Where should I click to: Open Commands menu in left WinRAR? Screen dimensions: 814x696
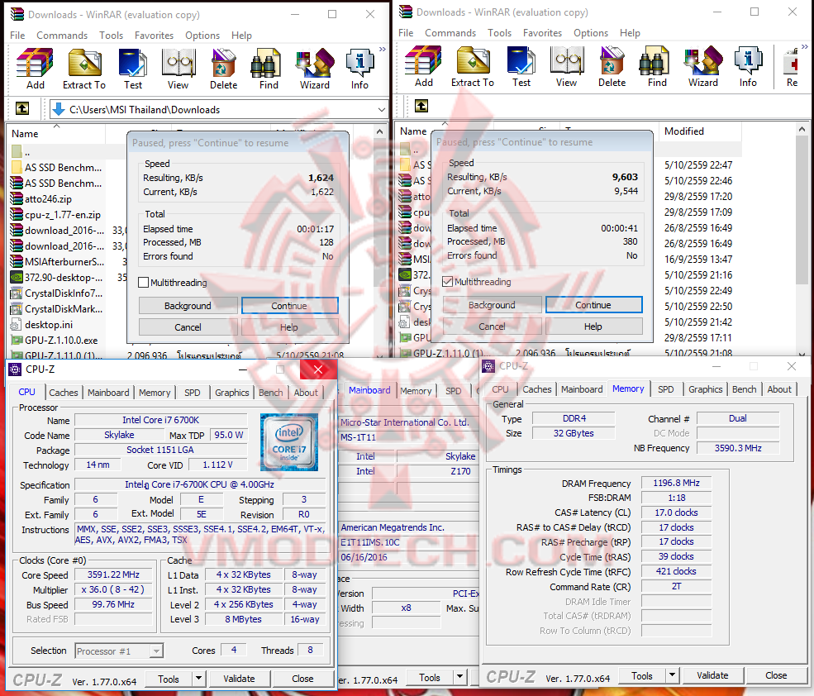point(62,36)
